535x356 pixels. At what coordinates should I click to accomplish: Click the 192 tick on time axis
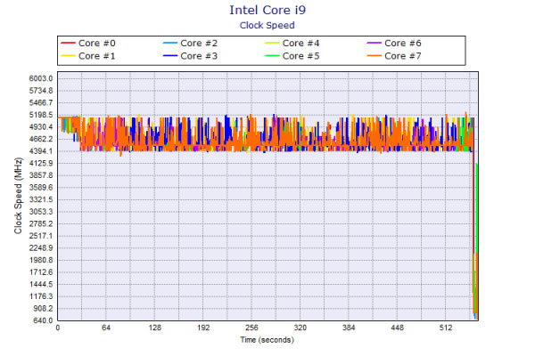(x=203, y=328)
